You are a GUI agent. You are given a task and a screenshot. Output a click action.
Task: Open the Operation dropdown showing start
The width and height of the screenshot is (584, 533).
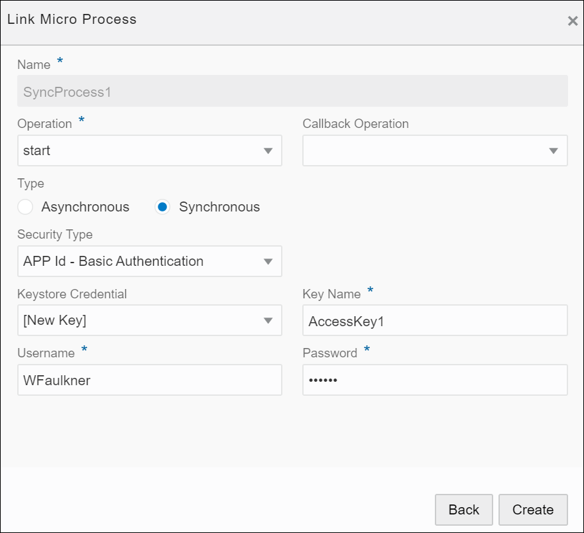149,150
